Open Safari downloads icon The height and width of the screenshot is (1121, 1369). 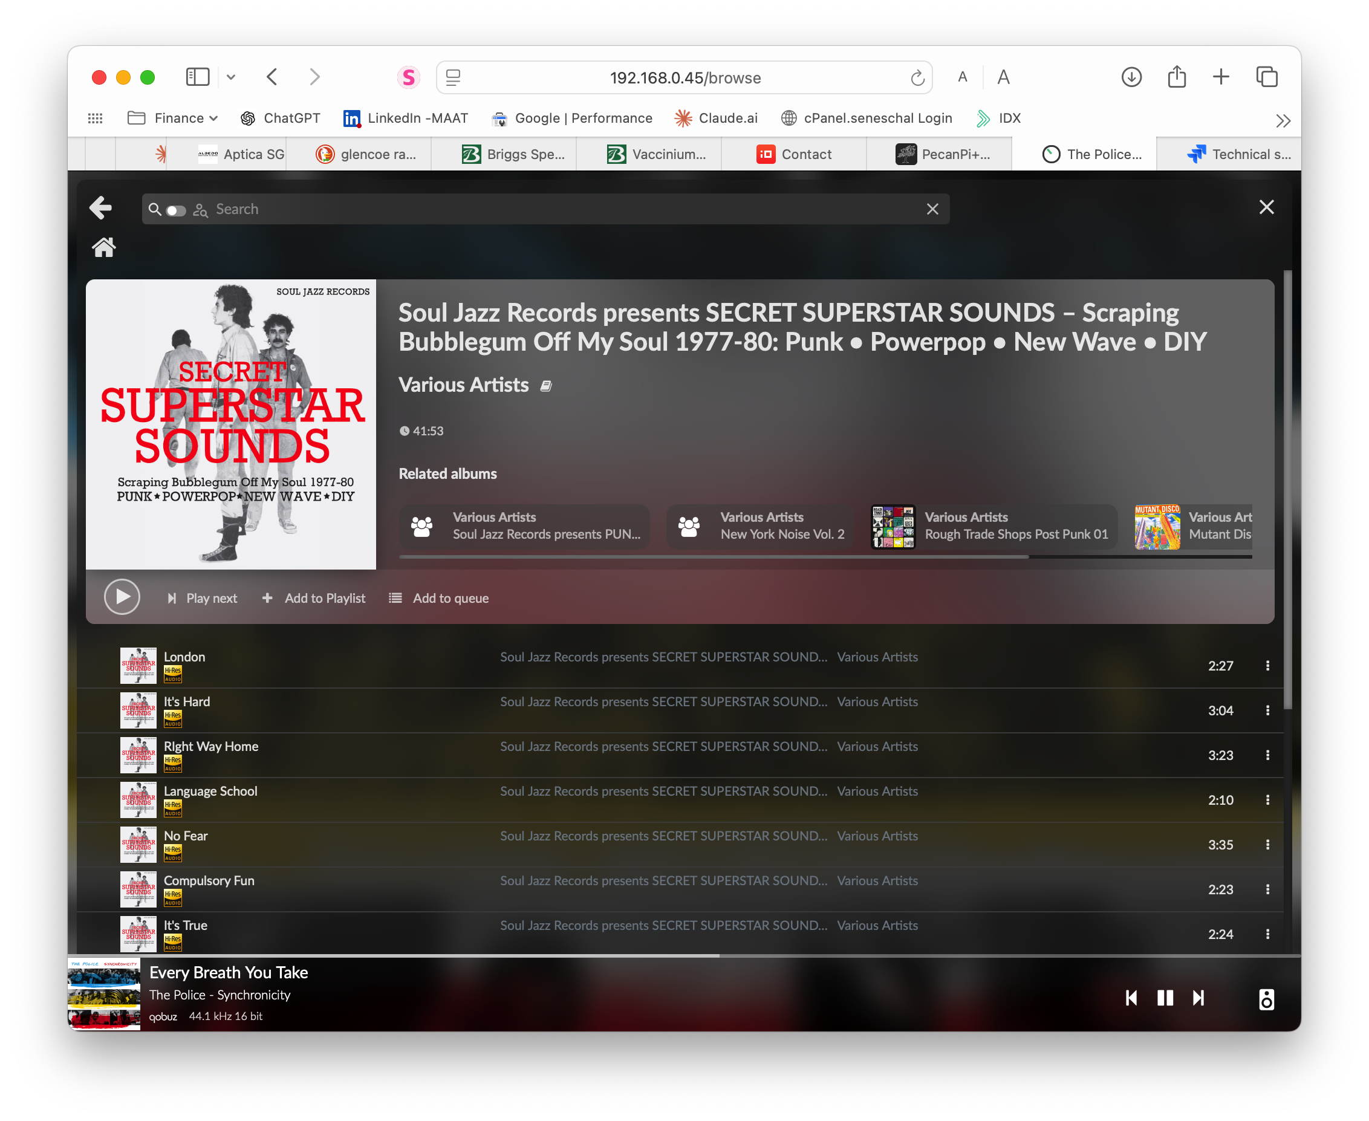click(1131, 77)
